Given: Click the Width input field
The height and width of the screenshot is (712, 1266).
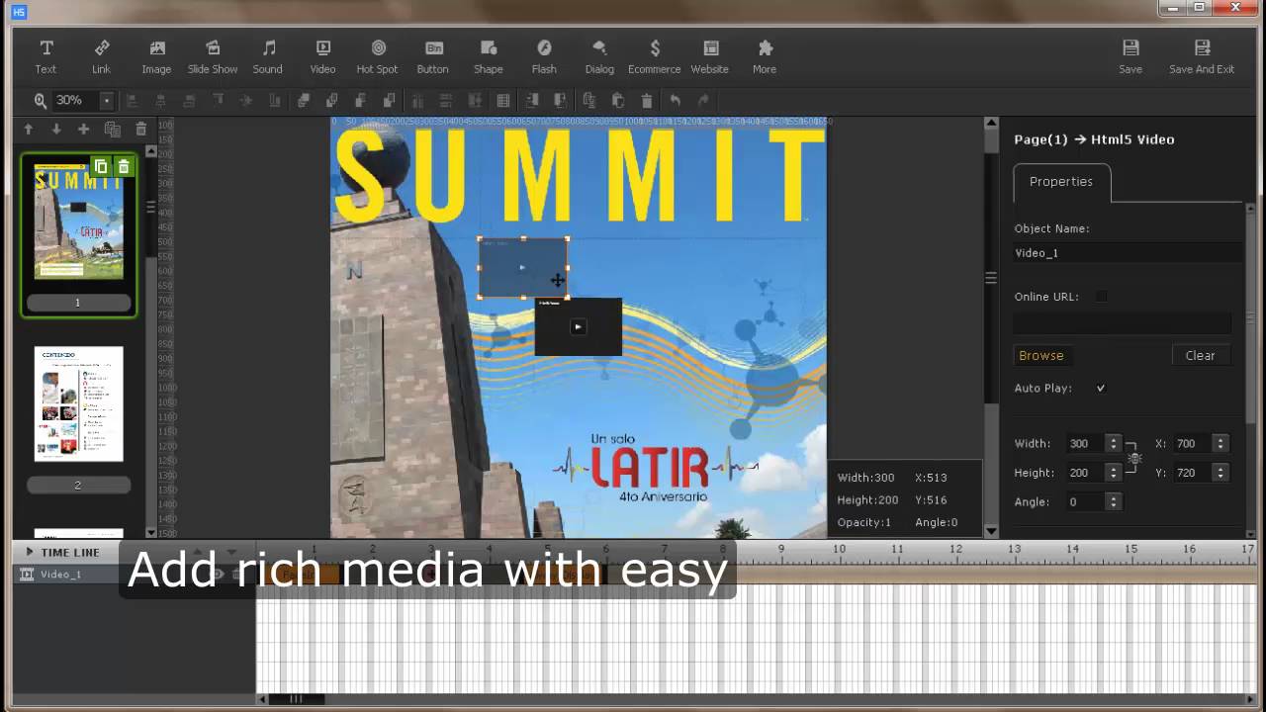Looking at the screenshot, I should (x=1085, y=444).
